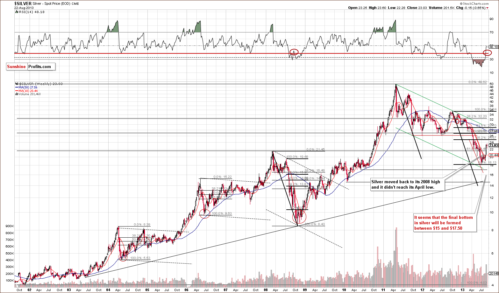Click the Close 23.03 value
The width and height of the screenshot is (499, 293).
(x=417, y=8)
